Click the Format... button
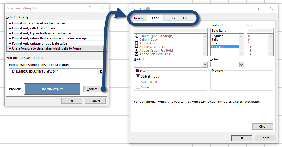Viewport: 282px width, 147px height. point(93,89)
